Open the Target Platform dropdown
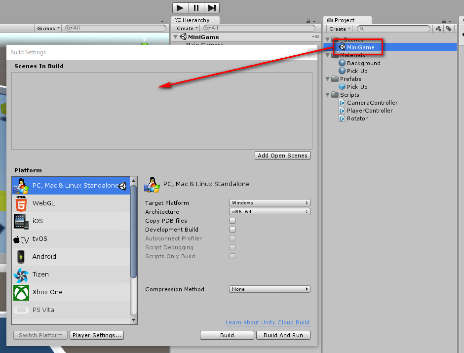 point(270,203)
